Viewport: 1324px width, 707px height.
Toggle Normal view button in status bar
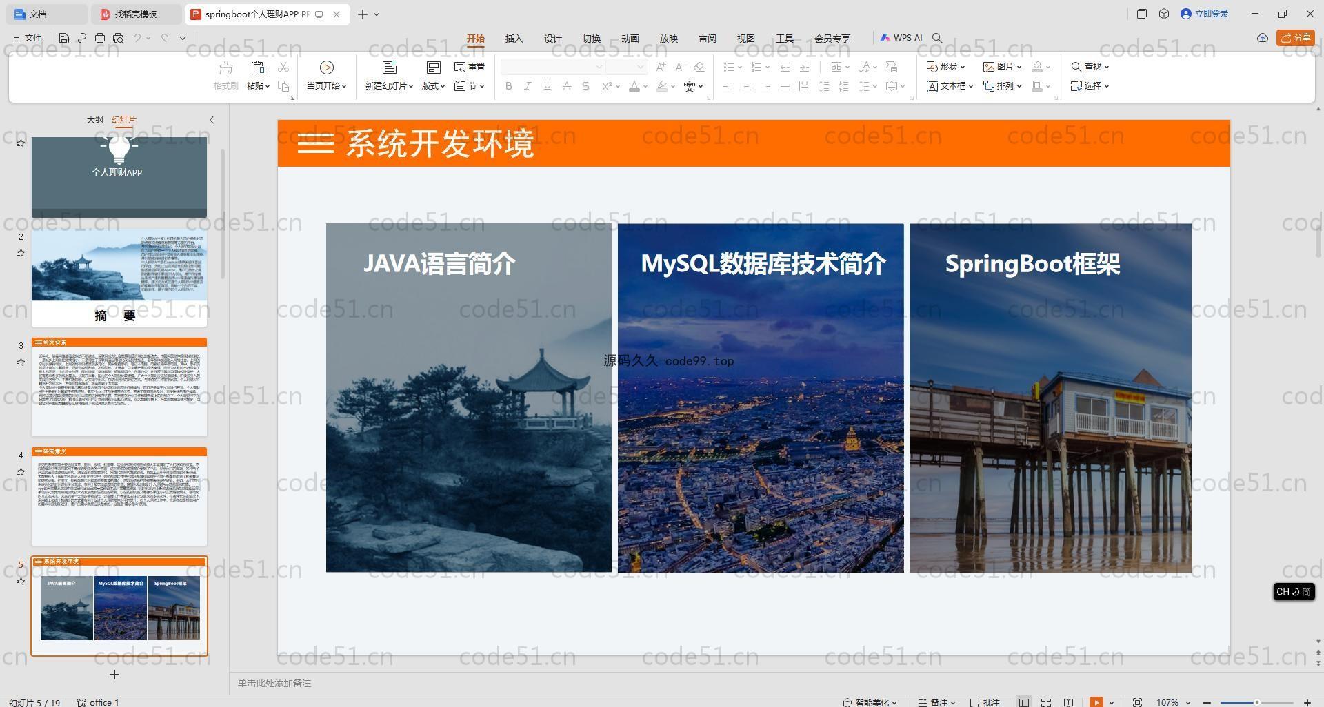(1024, 702)
